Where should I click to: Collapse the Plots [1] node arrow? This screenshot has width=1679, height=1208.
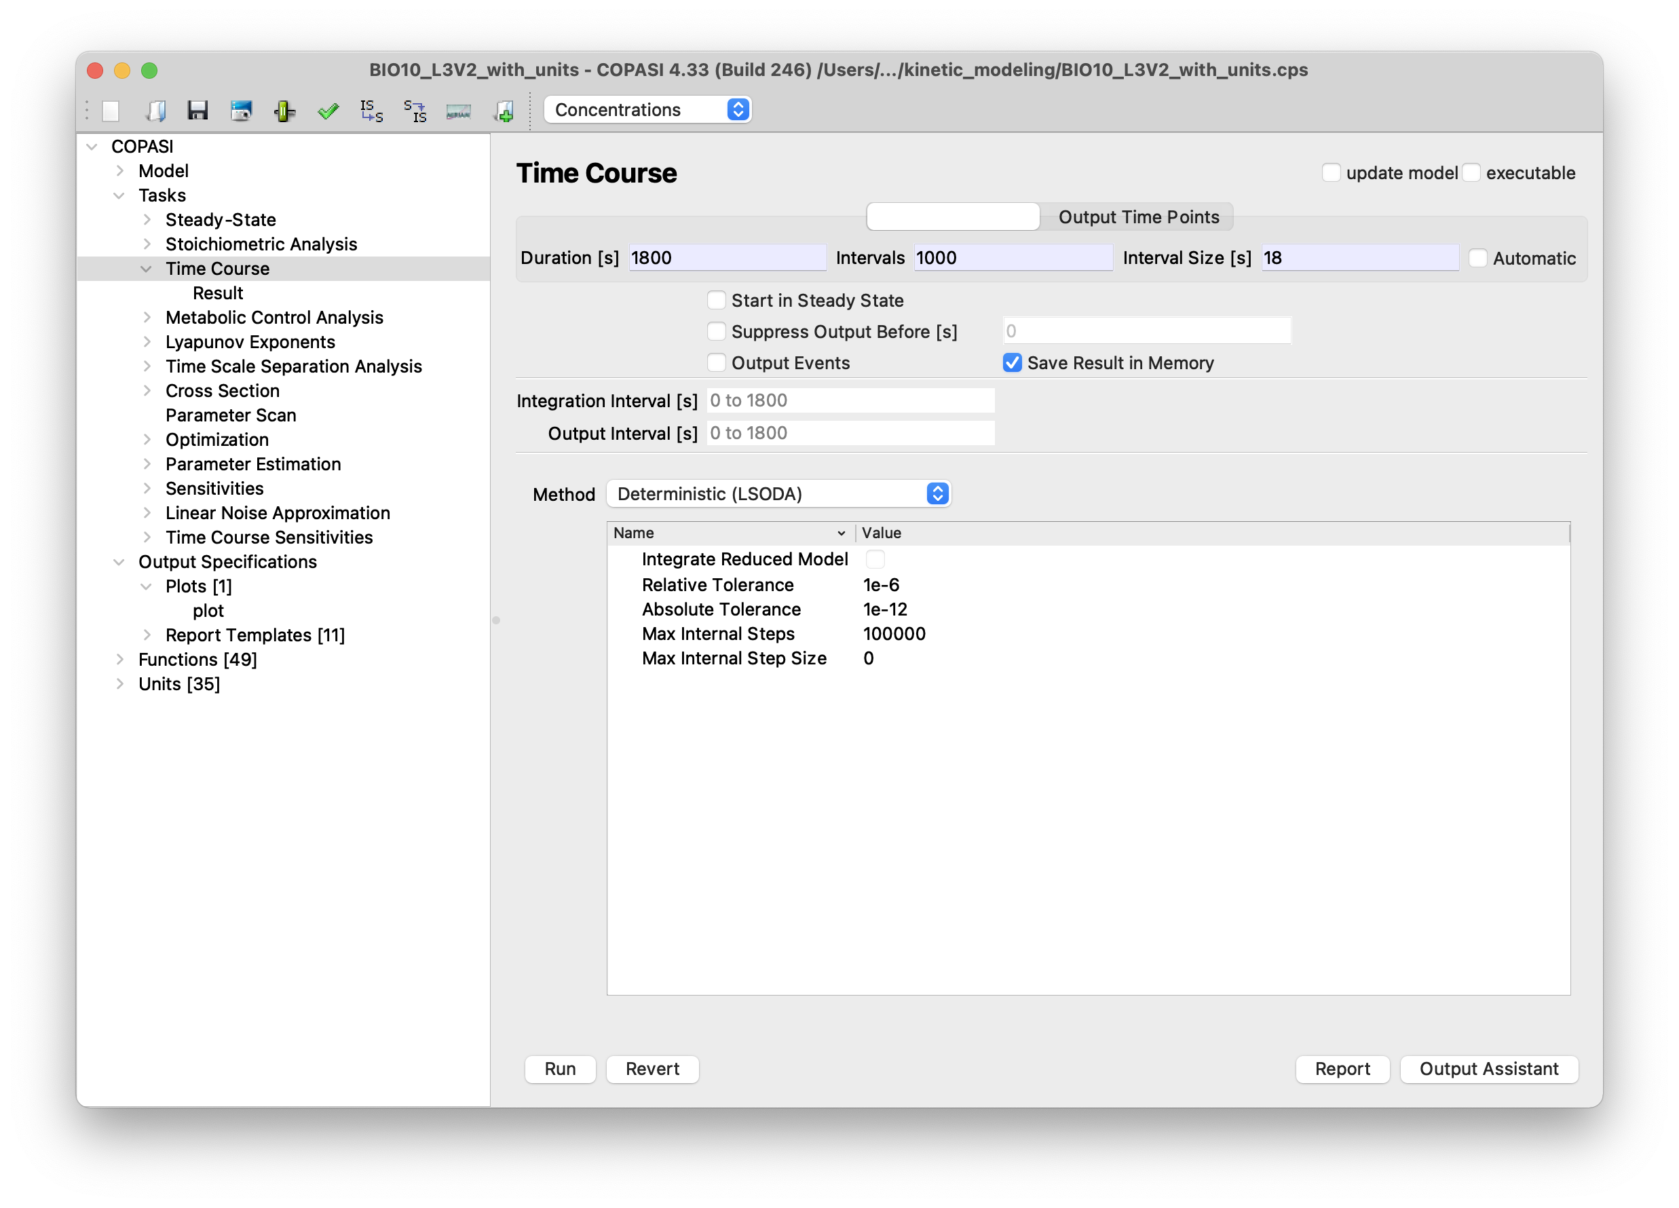[147, 586]
